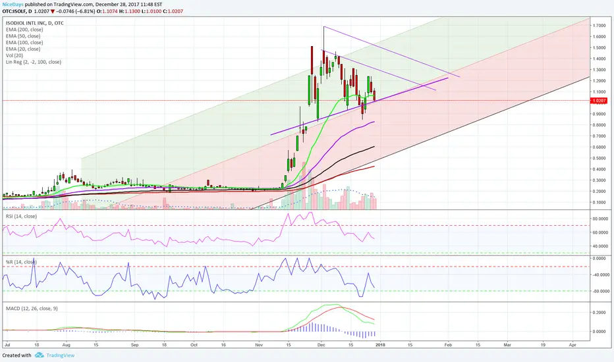Viewport: 614px width, 362px height.
Task: Click the 2018 date axis label
Action: coord(380,345)
